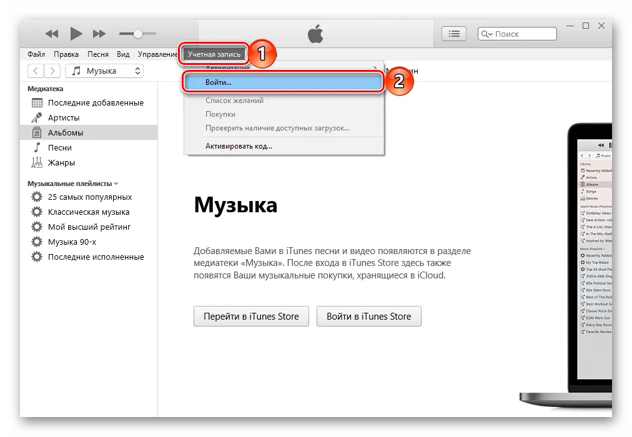This screenshot has height=437, width=632.
Task: Open Жанры guitar icon item
Action: (61, 163)
